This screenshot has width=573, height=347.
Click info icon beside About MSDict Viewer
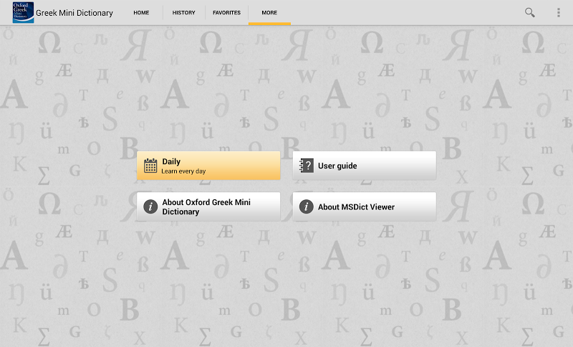point(306,206)
